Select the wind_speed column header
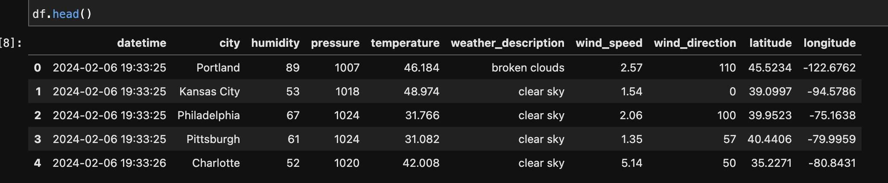Viewport: 888px width, 183px height. (609, 43)
